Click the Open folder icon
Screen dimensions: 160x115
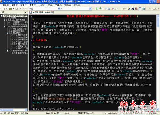[x=10, y=9]
